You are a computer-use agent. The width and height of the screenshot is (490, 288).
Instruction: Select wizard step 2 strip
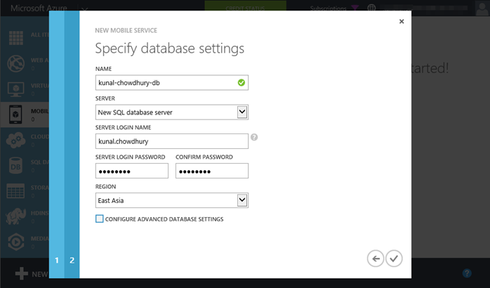pos(72,145)
